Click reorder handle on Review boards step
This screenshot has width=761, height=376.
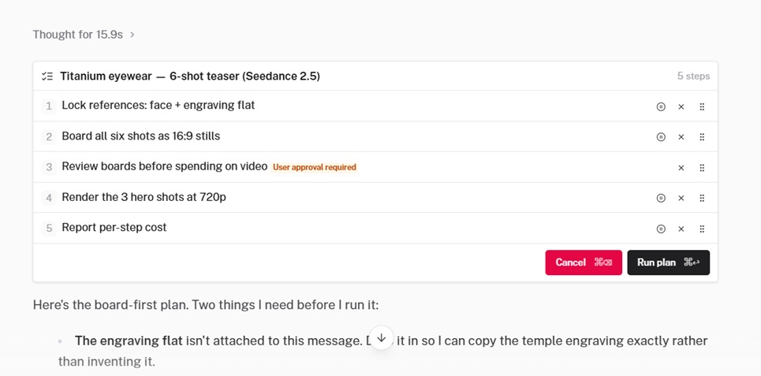pos(702,168)
